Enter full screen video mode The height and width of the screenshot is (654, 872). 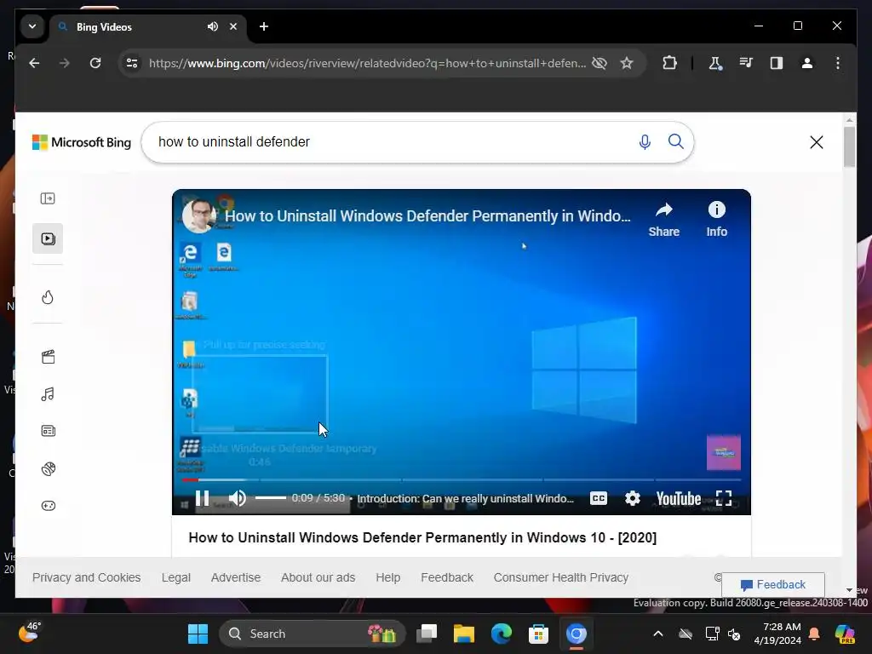724,498
